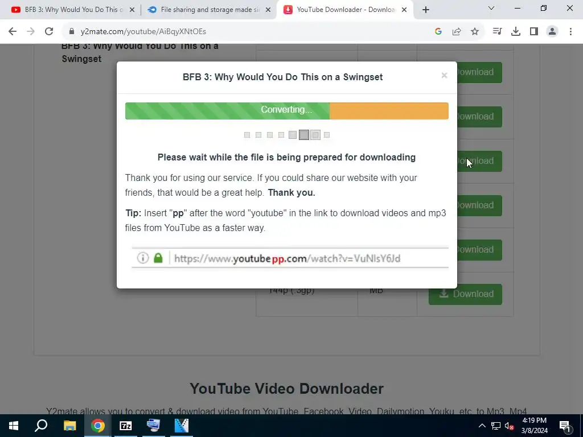Image resolution: width=583 pixels, height=437 pixels.
Task: Open the Chrome profile avatar
Action: 552,32
